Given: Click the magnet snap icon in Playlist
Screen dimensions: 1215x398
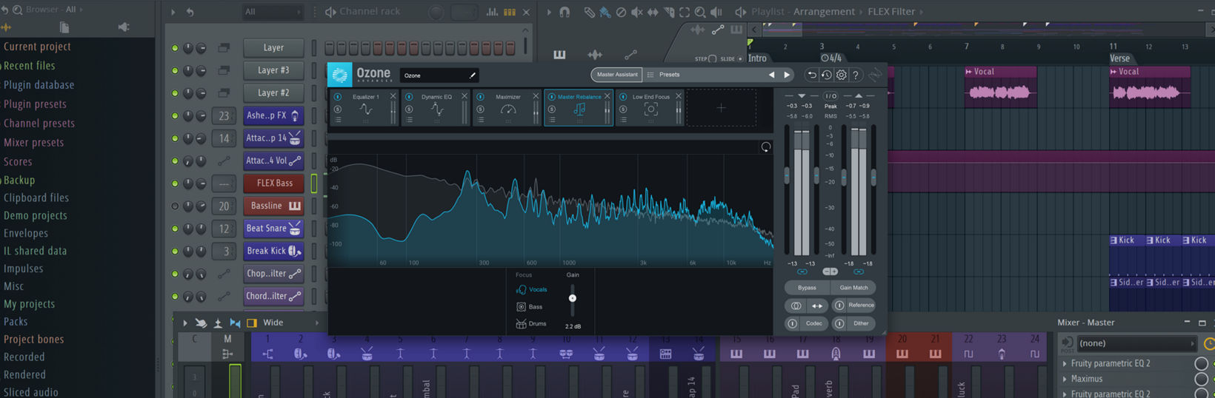Looking at the screenshot, I should (x=565, y=12).
